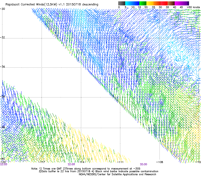Click the '-111' longitude axis label
Image resolution: width=201 pixels, height=176 pixels.
point(120,162)
